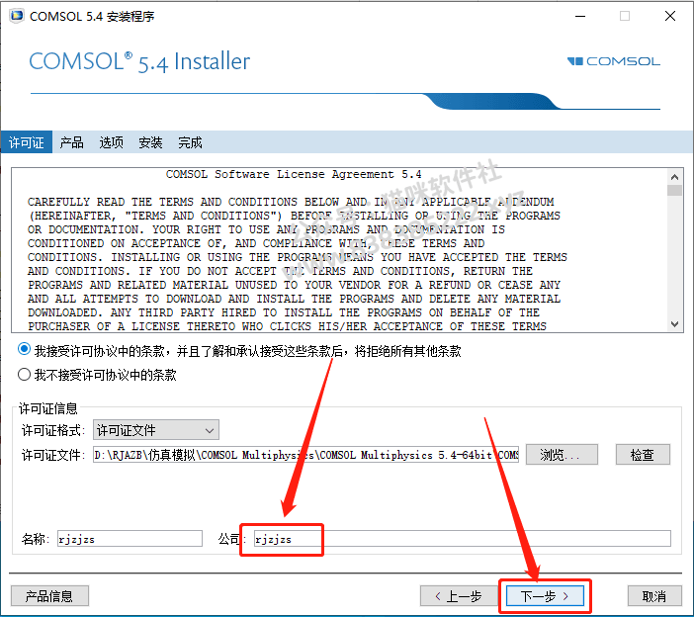Switch to the 选项 tab
The image size is (694, 617).
(111, 142)
